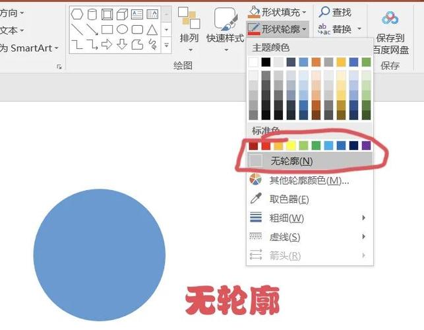Click the 形状轮廓 shape outline button
The image size is (424, 330).
pos(277,28)
